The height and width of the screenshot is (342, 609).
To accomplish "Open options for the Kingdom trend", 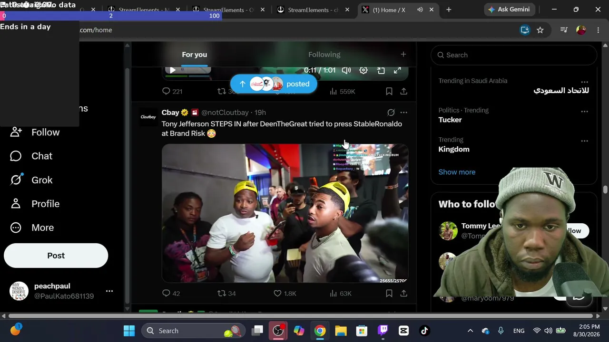I will [585, 141].
